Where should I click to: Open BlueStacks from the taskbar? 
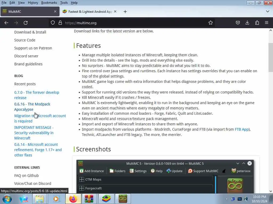point(106,199)
